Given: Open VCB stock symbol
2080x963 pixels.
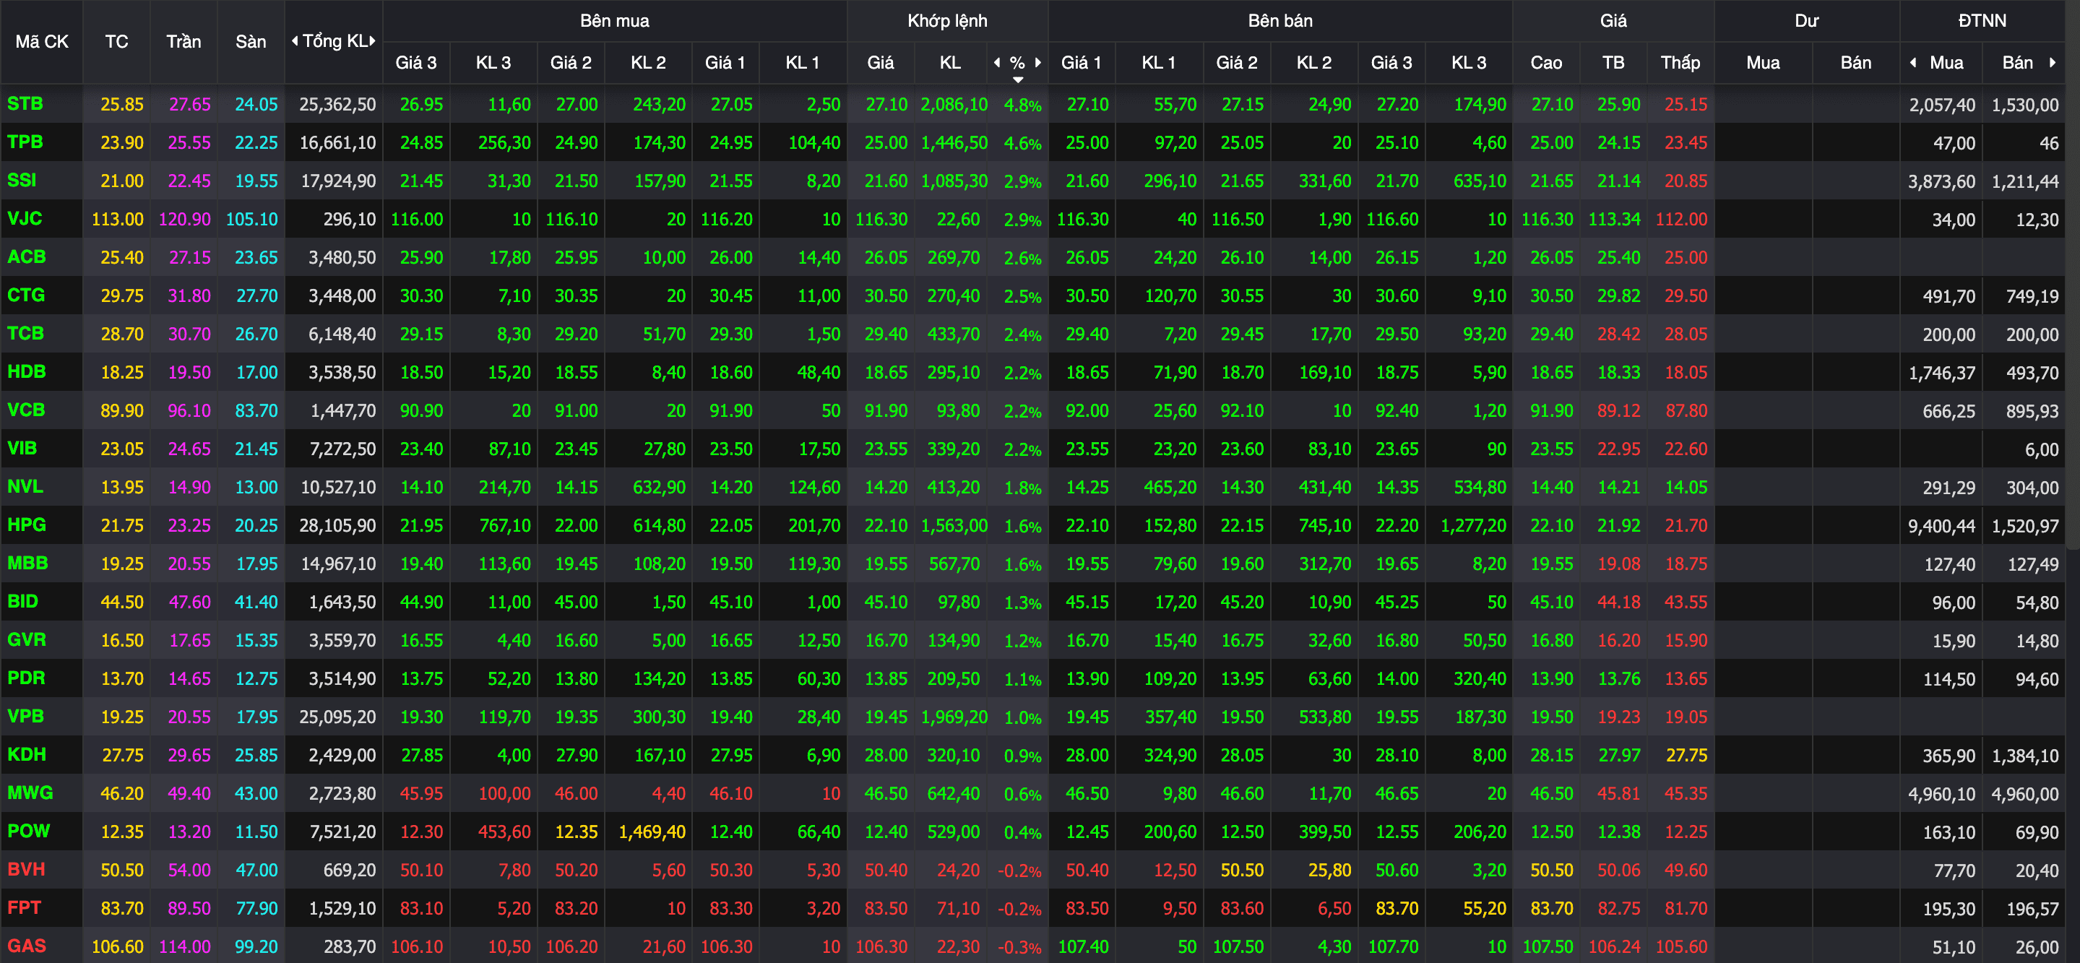Looking at the screenshot, I should 26,409.
